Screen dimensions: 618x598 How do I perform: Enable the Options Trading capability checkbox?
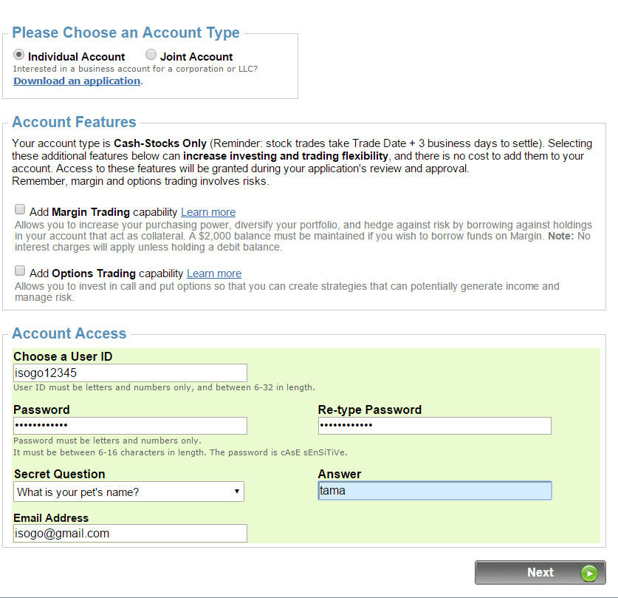[20, 272]
